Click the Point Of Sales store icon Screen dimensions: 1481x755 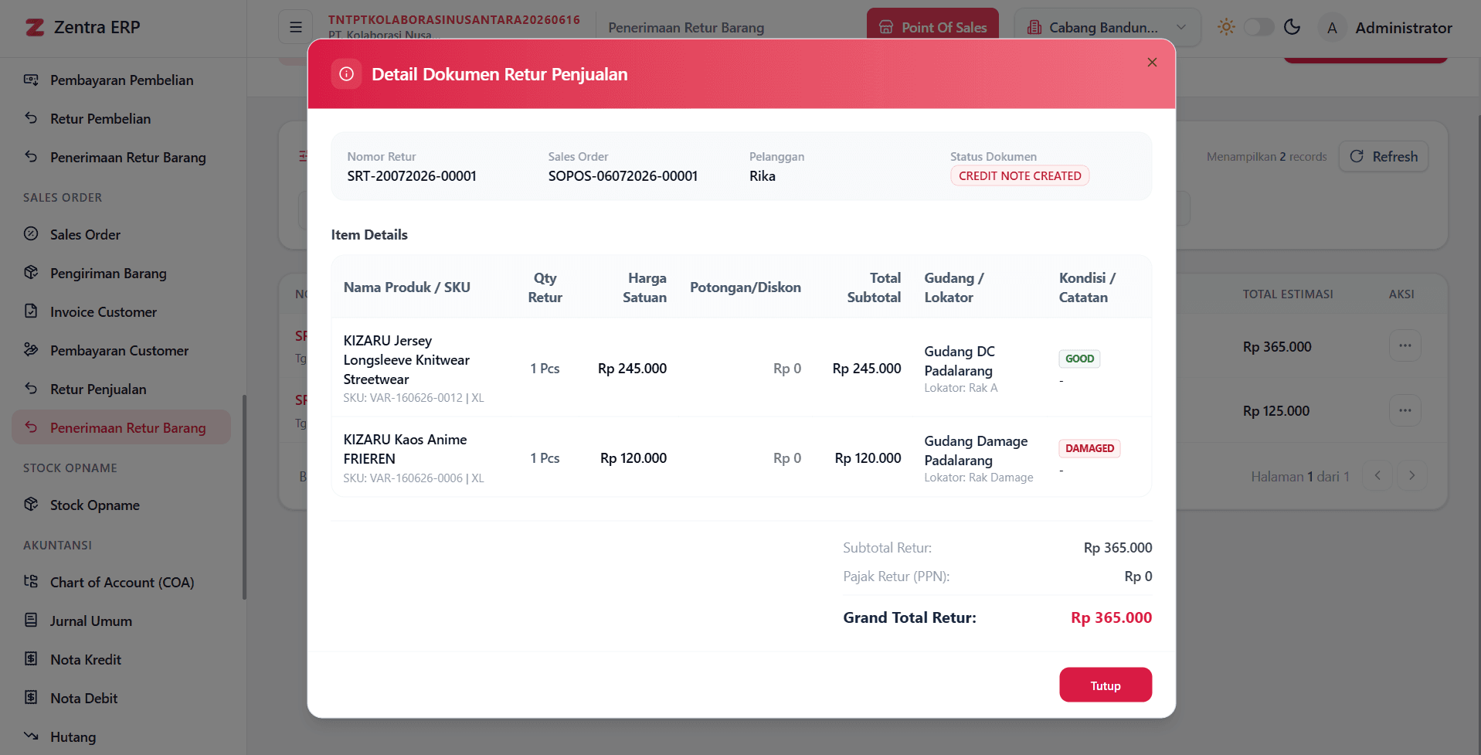point(886,28)
